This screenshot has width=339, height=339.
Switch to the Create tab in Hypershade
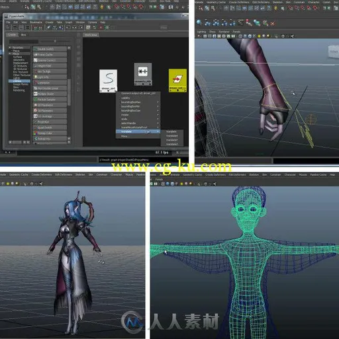[x=12, y=35]
